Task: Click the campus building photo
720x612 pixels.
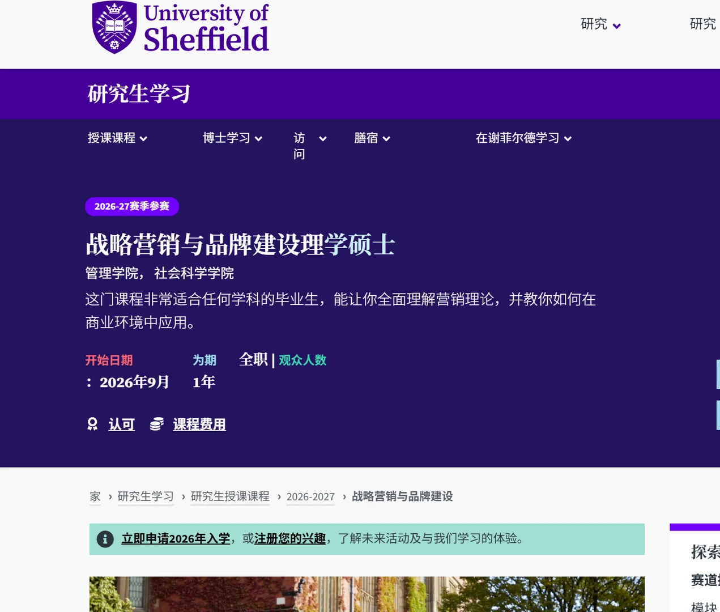Action: (x=367, y=594)
